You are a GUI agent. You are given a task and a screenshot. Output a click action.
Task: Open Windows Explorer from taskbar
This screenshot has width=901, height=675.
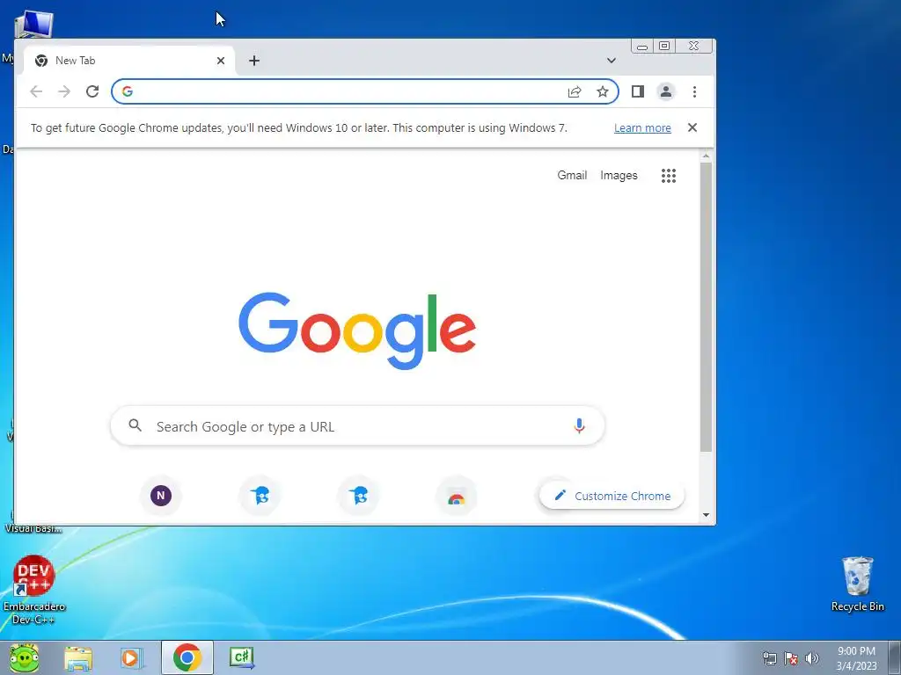pos(78,657)
